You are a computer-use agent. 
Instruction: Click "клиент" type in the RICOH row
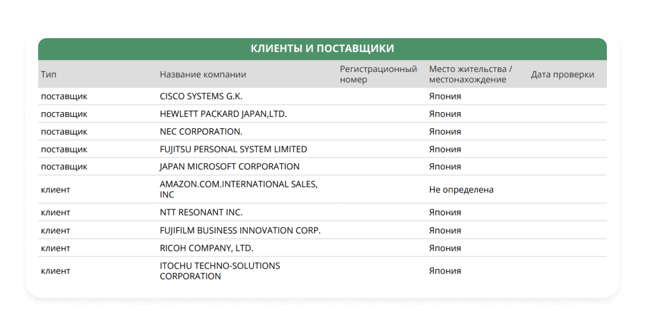56,248
